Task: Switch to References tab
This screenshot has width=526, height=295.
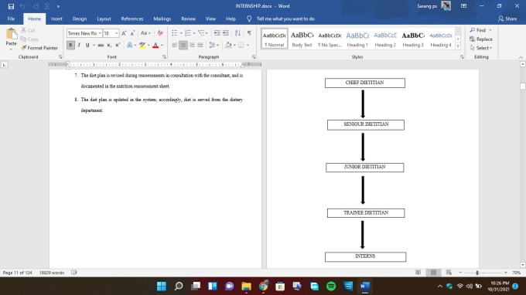Action: pos(132,19)
